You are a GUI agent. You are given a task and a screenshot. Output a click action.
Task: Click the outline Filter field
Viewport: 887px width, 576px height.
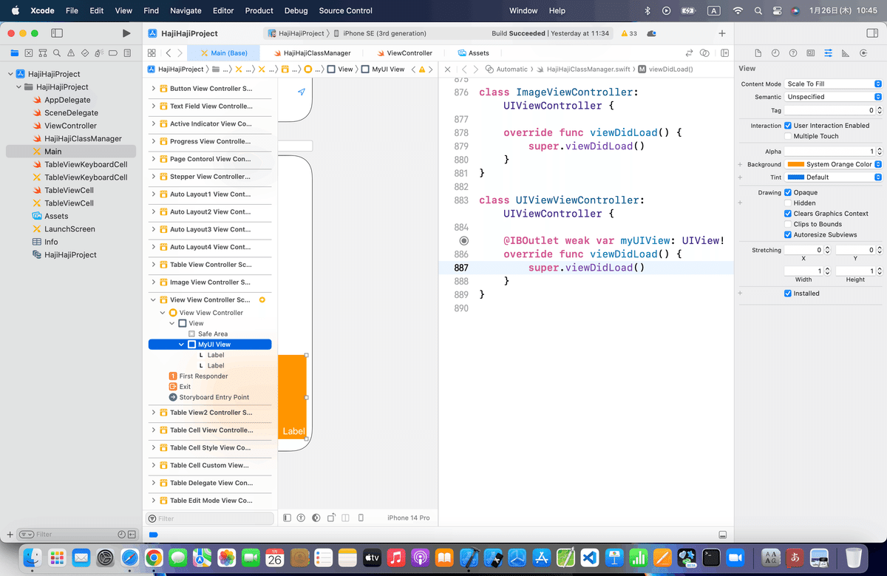tap(209, 518)
